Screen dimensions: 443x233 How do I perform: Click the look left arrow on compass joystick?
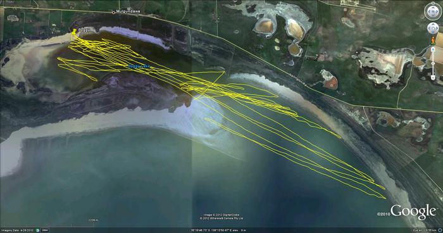pyautogui.click(x=429, y=11)
